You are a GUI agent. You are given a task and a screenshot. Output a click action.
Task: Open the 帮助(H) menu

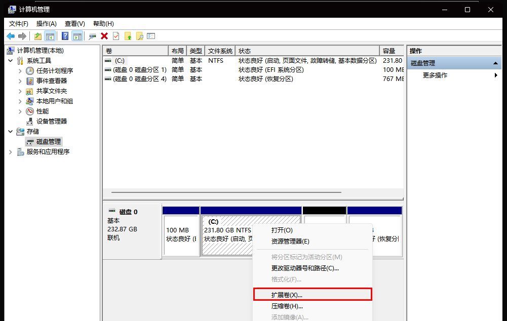coord(103,24)
